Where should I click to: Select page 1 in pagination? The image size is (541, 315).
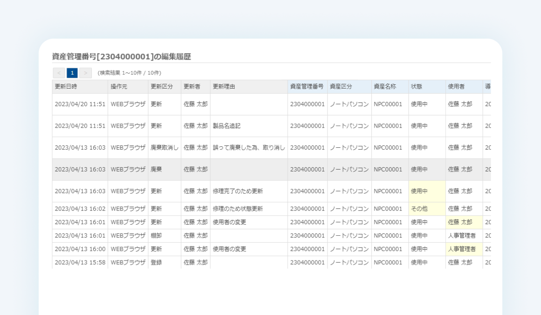click(72, 73)
